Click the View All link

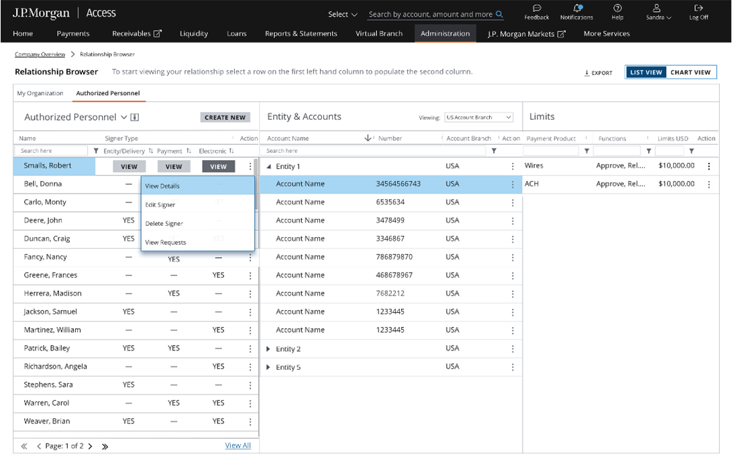[x=238, y=446]
